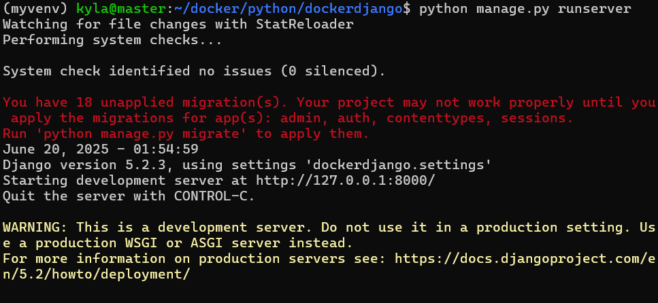Click the 'python manage.py runserver' command text
This screenshot has width=658, height=303.
click(x=525, y=9)
